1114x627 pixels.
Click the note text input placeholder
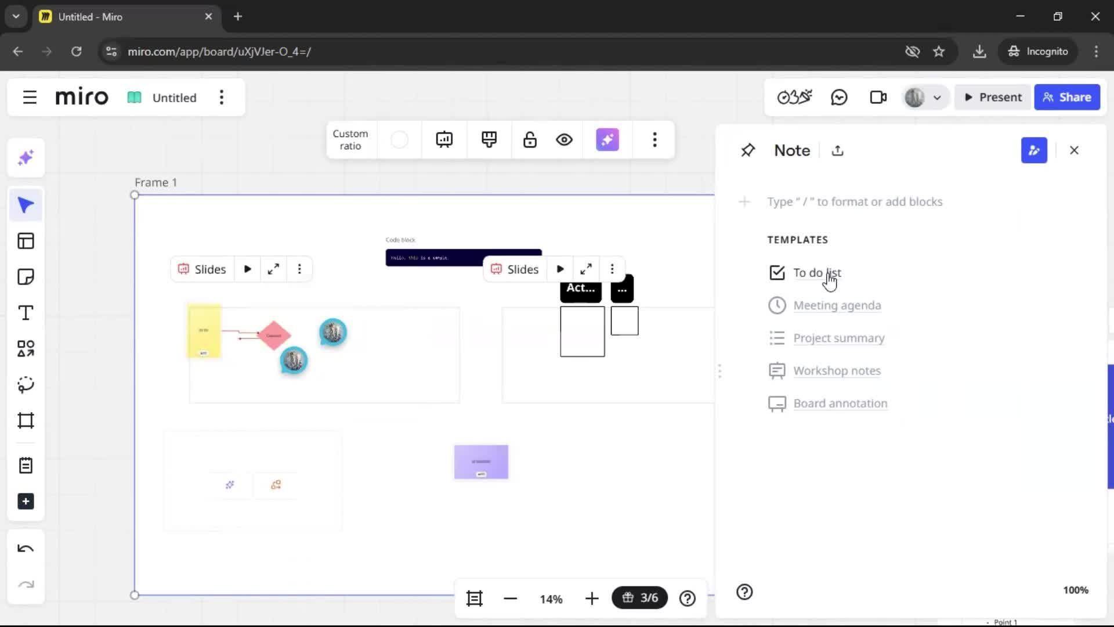click(x=855, y=201)
